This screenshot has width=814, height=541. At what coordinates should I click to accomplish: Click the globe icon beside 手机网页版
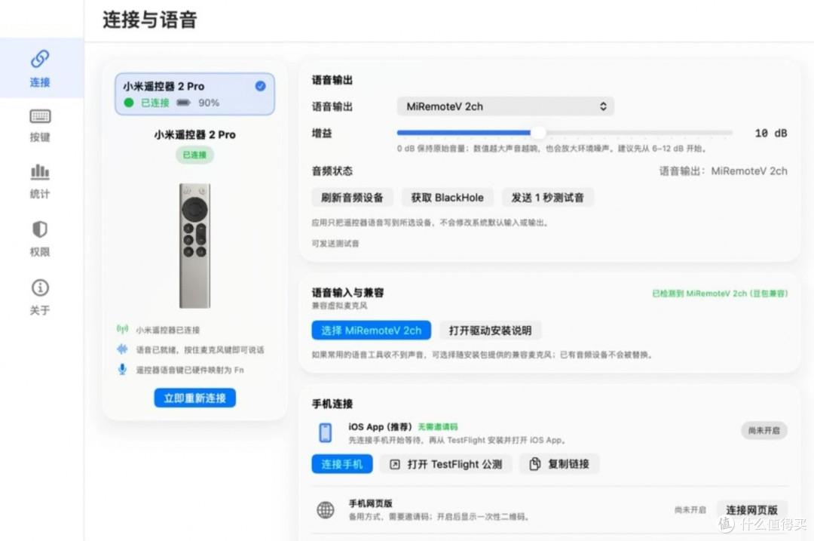[x=326, y=510]
